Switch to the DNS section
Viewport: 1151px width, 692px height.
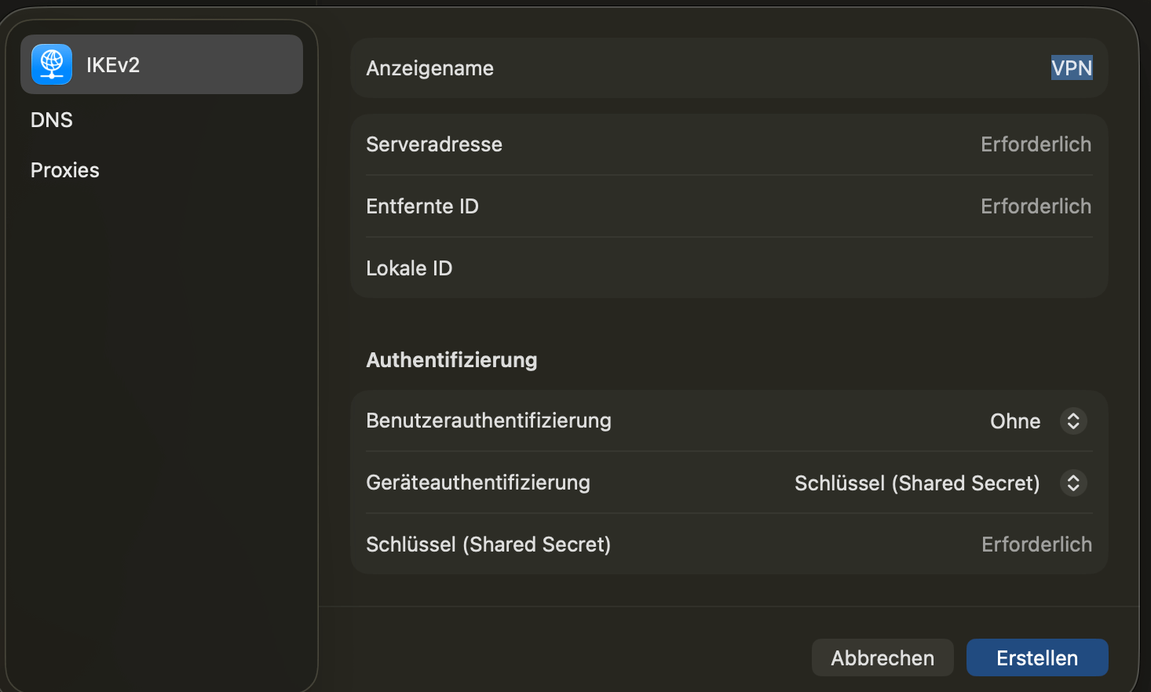[52, 120]
